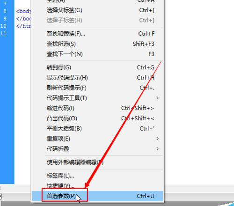234x206 pixels.
Task: Select 查找下一个(N) entry
Action: 97,54
